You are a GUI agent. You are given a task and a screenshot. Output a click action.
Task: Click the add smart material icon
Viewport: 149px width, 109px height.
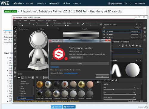133,45
